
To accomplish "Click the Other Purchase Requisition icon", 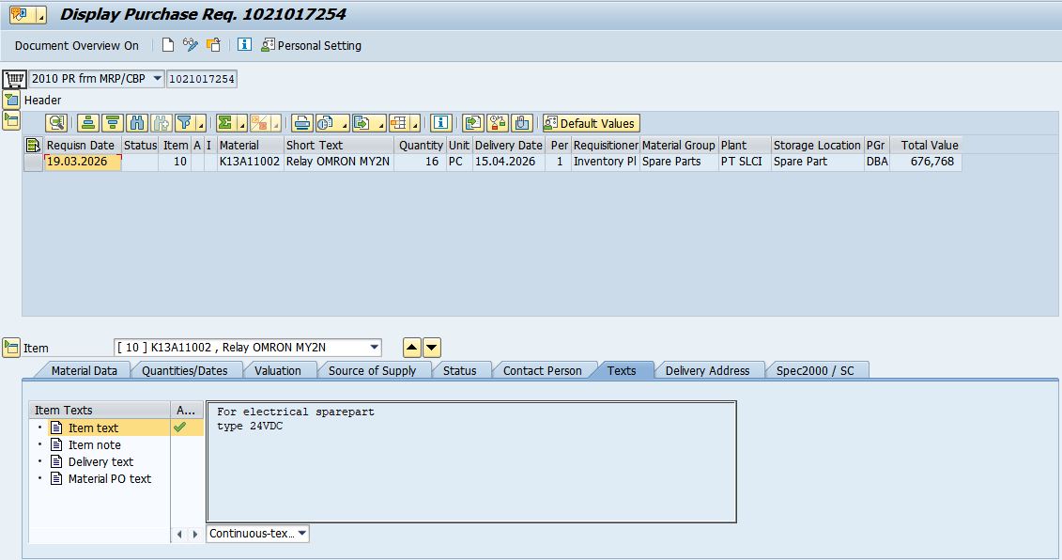I will pyautogui.click(x=214, y=45).
